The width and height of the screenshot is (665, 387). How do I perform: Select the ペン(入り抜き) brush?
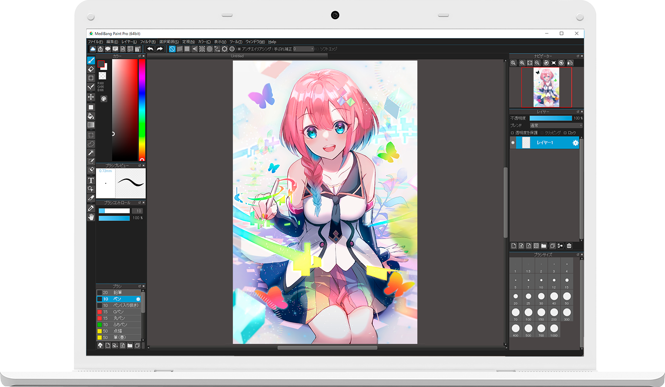pos(118,306)
